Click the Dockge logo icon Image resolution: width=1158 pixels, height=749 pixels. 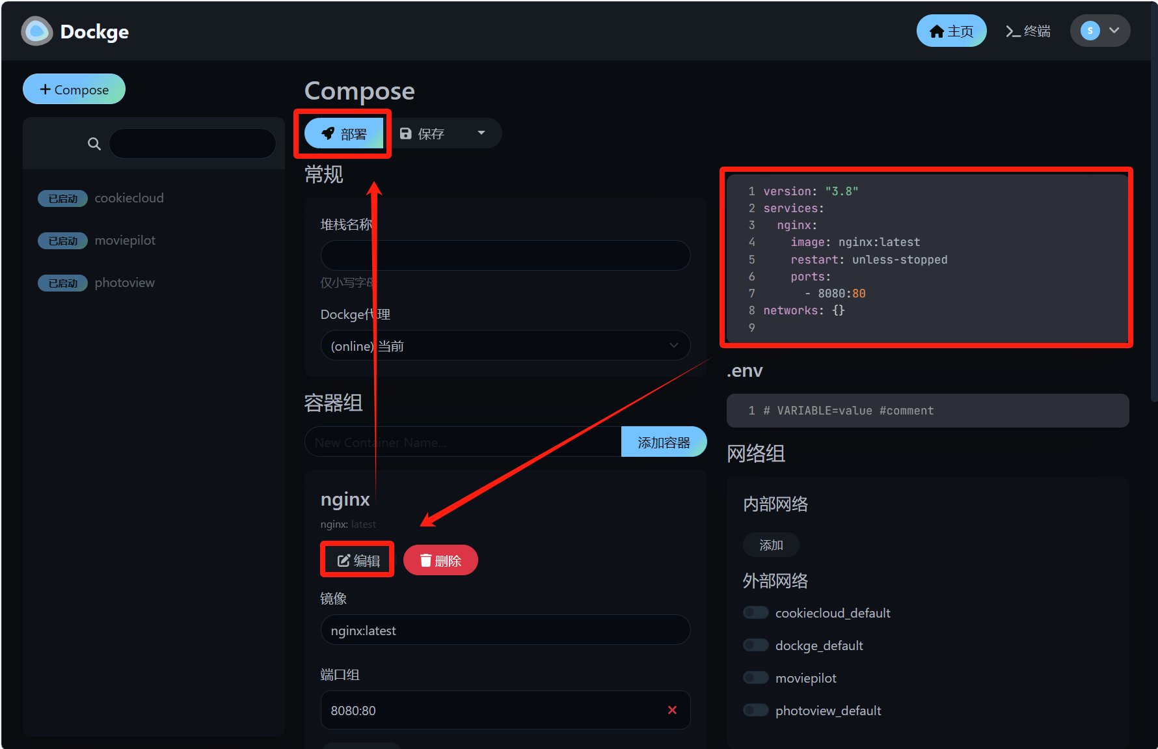tap(37, 31)
